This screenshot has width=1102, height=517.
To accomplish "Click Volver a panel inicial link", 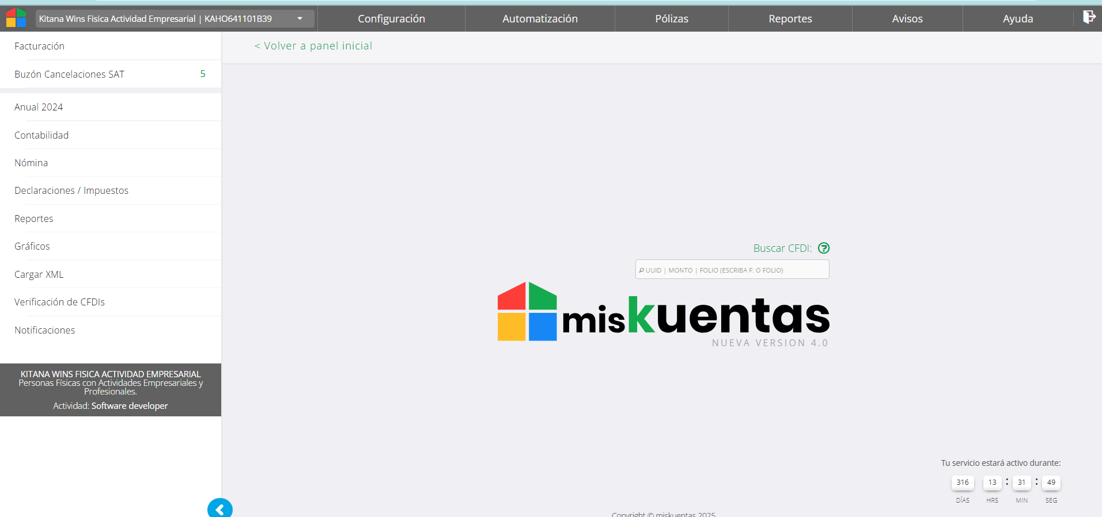I will tap(313, 46).
